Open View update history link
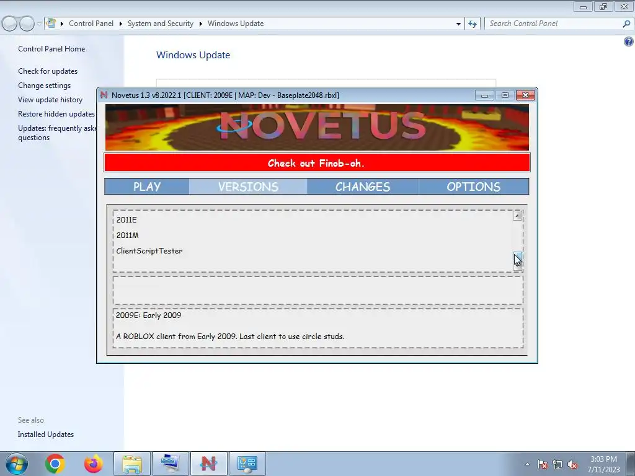 point(50,100)
